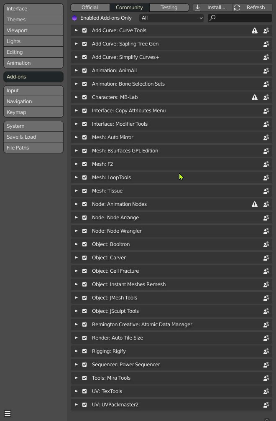Click community icon on Bsurfaces GPL Edition row
Viewport: 276px width, 421px height.
click(266, 151)
